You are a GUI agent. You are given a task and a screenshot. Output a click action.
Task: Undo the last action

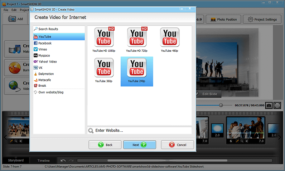coord(63,161)
